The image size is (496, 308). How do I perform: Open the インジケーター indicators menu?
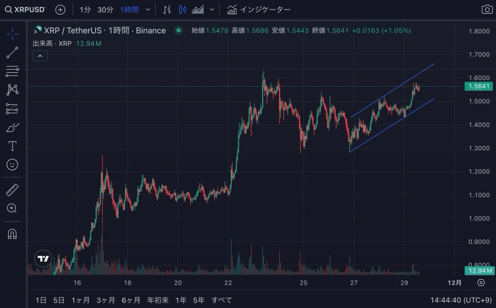click(x=259, y=9)
